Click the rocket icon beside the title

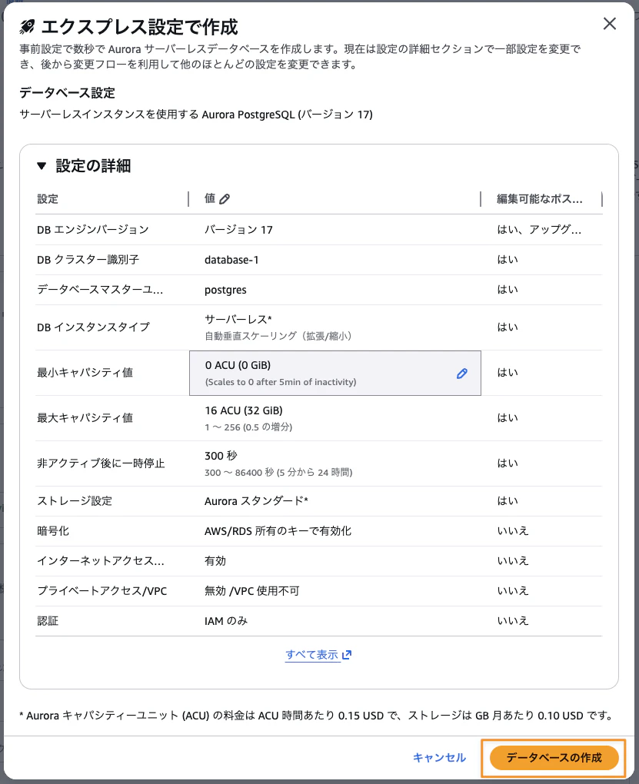point(27,27)
